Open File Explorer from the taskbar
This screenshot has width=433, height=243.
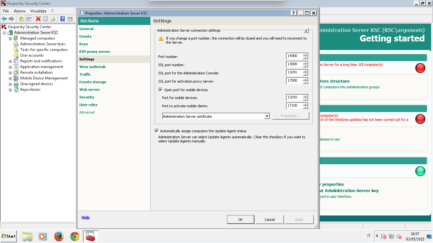point(27,236)
